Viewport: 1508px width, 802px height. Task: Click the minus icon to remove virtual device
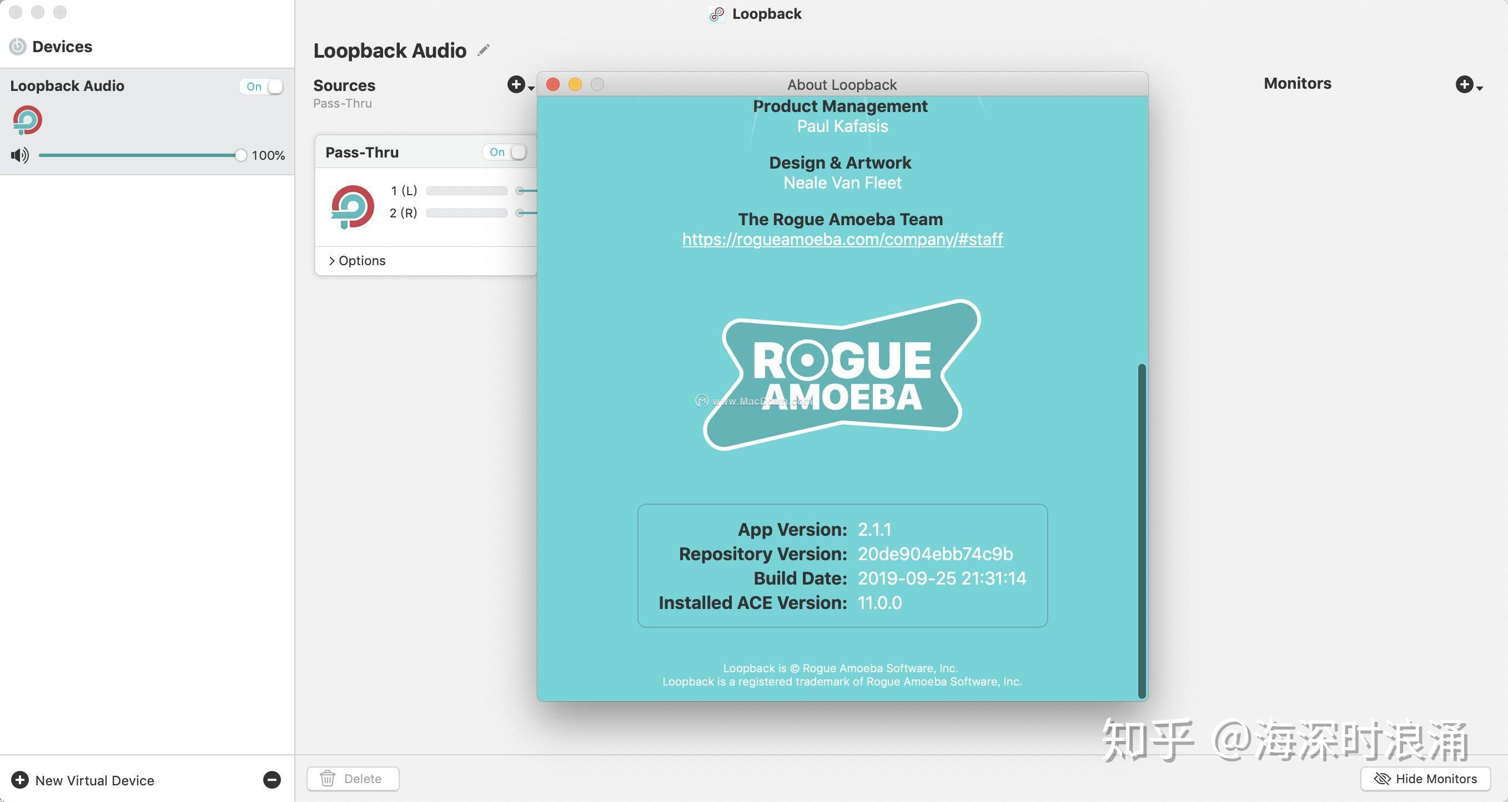[x=272, y=780]
